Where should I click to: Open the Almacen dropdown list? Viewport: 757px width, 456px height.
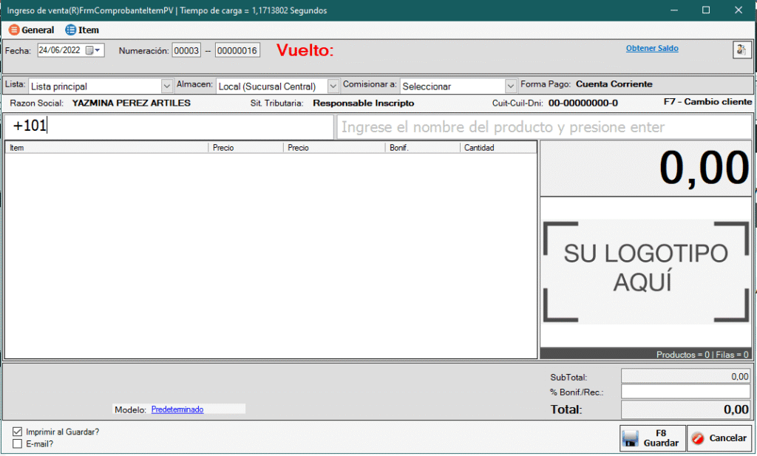(x=333, y=86)
